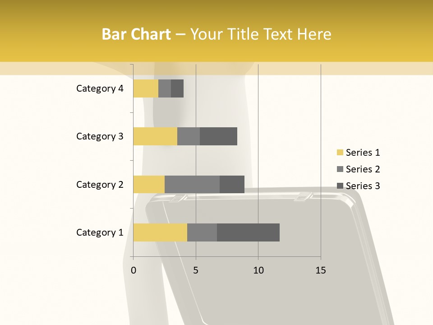
Task: Click the "Series 3" legend label
Action: 363,186
